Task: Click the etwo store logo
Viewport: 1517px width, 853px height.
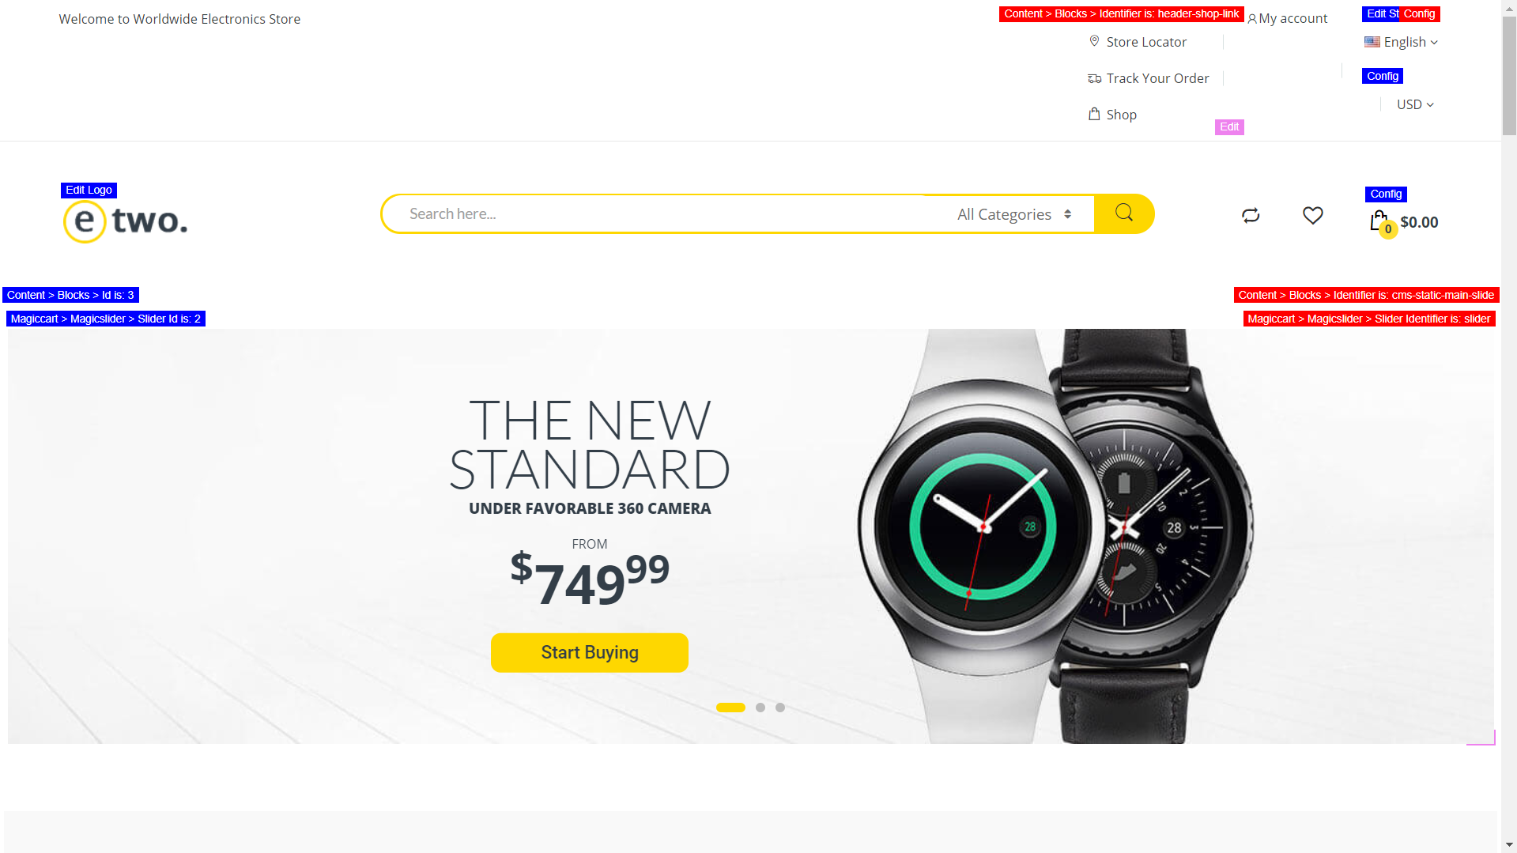Action: (126, 221)
